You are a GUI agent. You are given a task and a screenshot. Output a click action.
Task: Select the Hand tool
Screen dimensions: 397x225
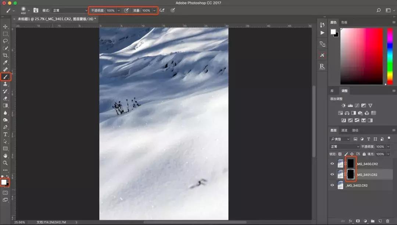[5, 156]
